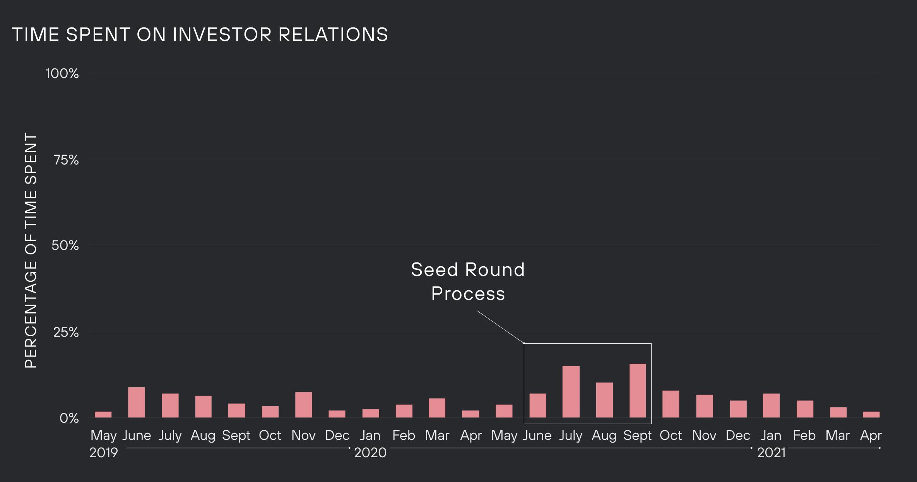
Task: Select the January 2021 bar
Action: point(771,405)
